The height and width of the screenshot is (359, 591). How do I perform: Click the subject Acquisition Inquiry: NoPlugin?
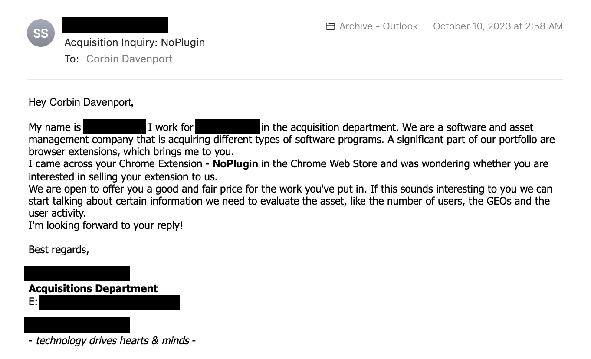tap(135, 42)
